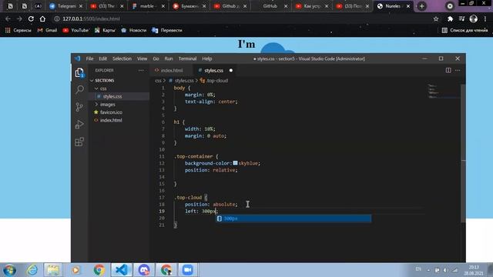The width and height of the screenshot is (493, 277).
Task: Go back in Chrome
Action: tap(8, 18)
